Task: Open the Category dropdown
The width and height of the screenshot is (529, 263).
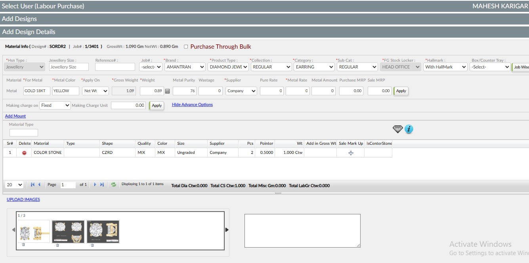Action: 315,67
